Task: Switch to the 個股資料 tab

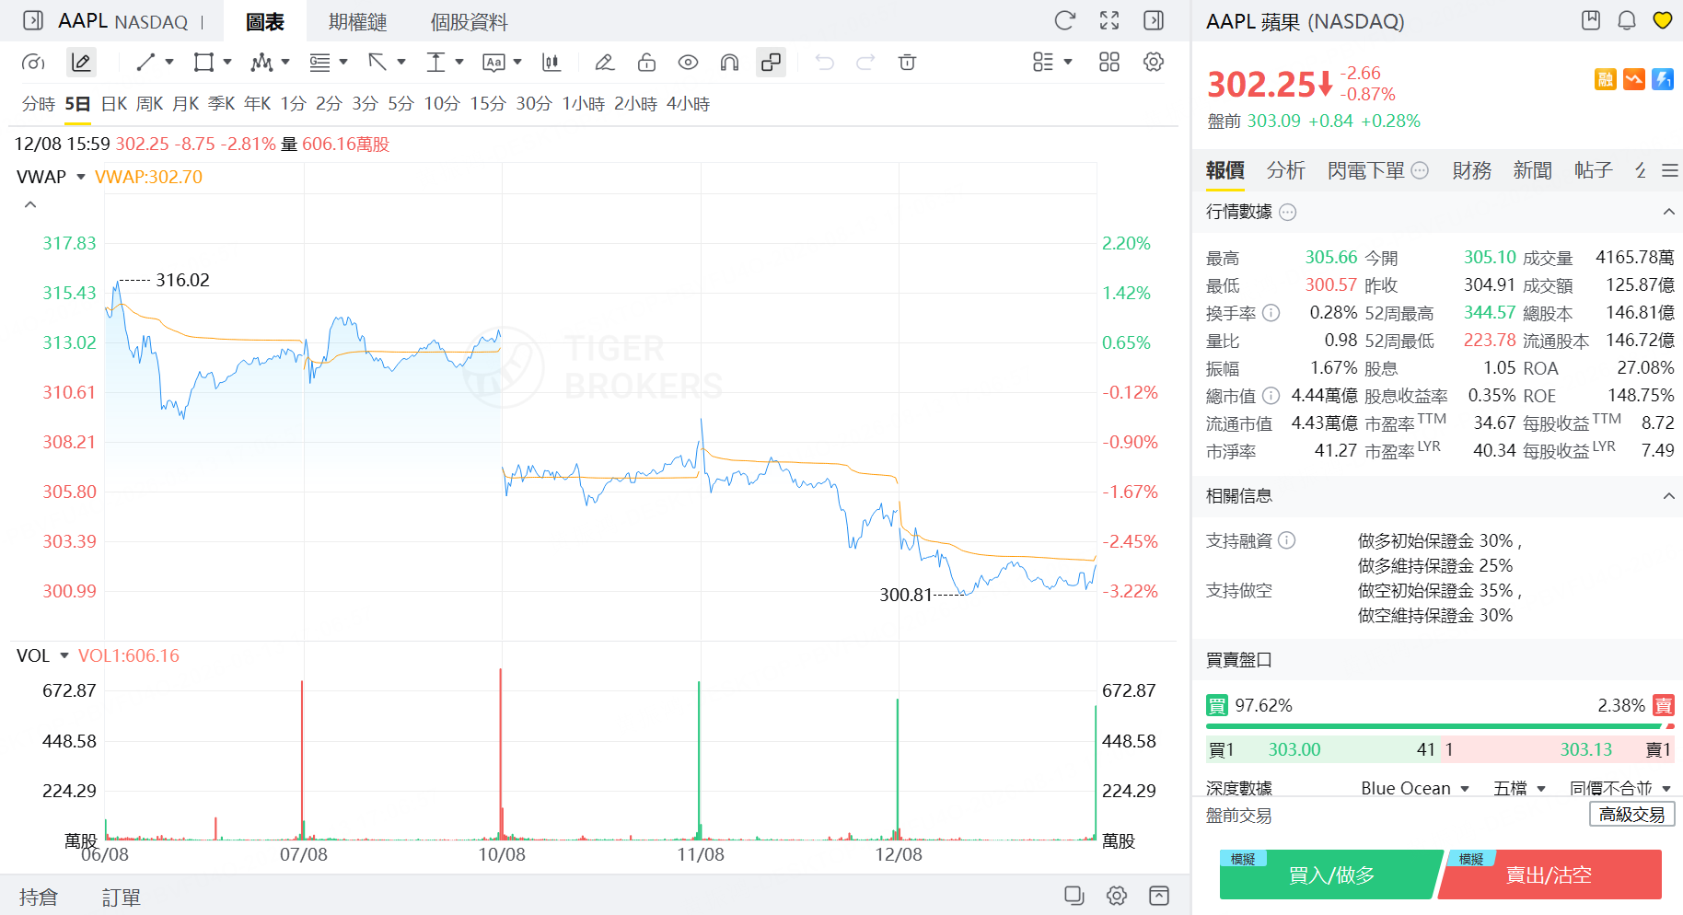Action: tap(469, 22)
